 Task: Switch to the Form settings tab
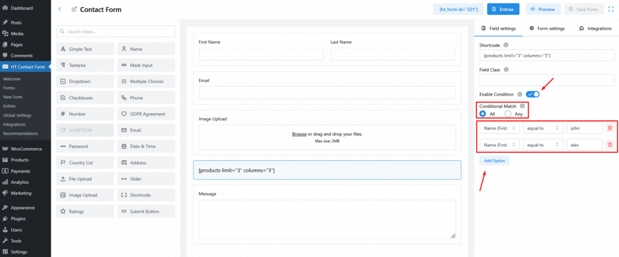click(546, 28)
